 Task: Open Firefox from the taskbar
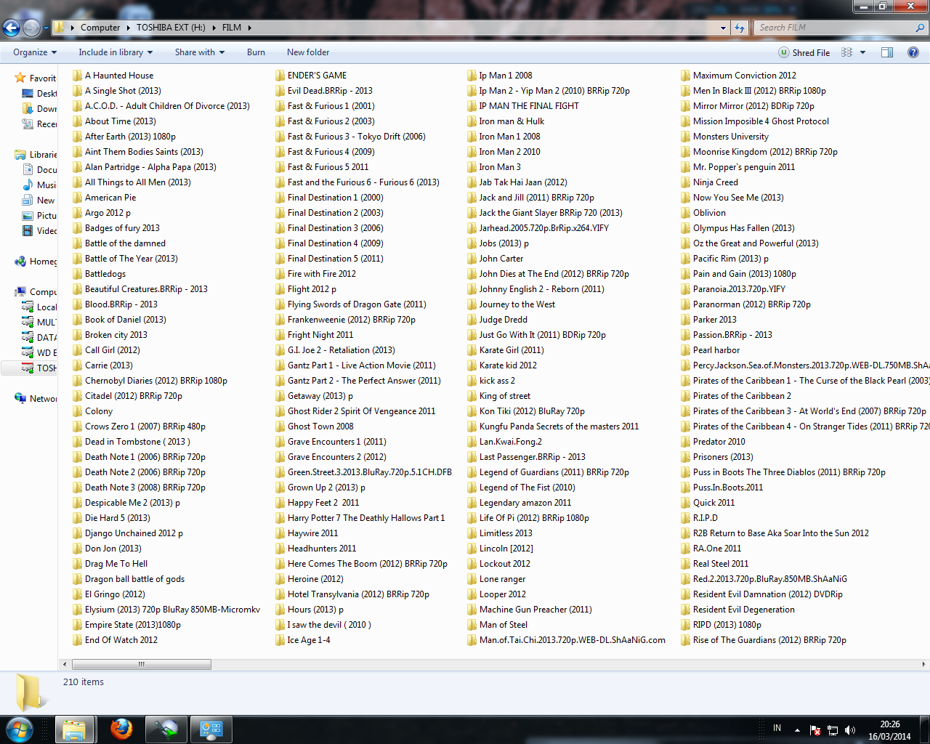pos(121,729)
